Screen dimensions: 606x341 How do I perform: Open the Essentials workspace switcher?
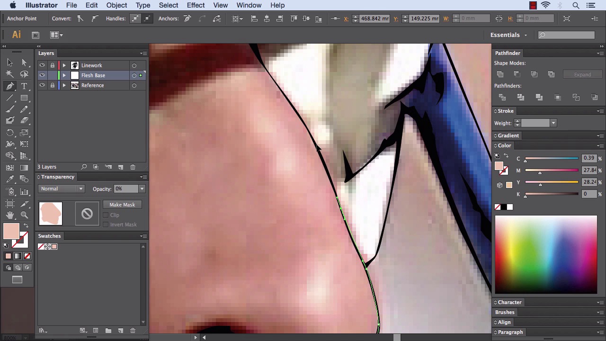click(508, 35)
